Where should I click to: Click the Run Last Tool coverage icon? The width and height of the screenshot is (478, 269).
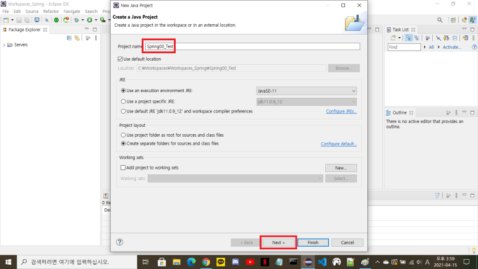click(x=103, y=20)
